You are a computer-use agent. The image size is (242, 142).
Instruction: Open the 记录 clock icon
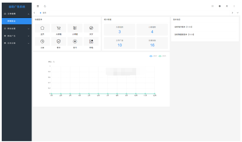point(42,42)
